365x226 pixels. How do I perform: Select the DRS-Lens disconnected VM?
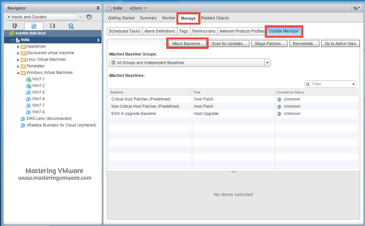point(49,119)
